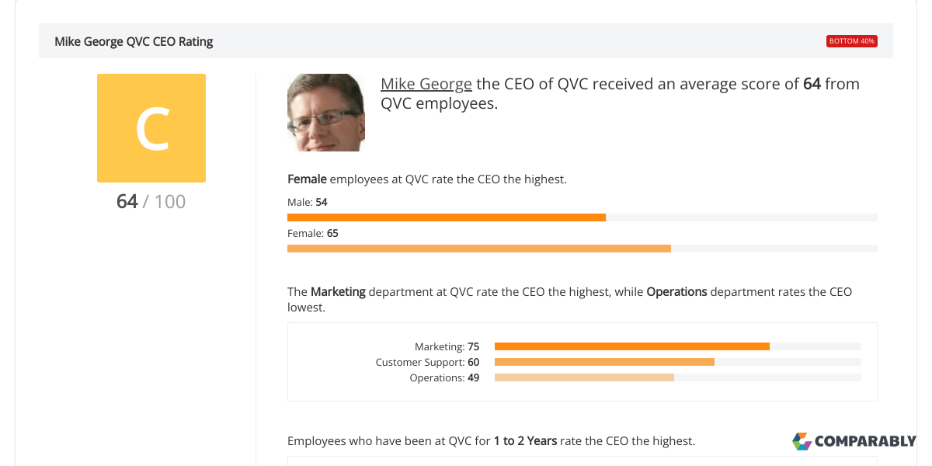Click the yellow C grade badge
The width and height of the screenshot is (932, 466).
[x=151, y=128]
